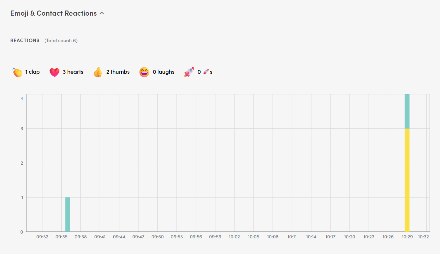This screenshot has width=440, height=254.
Task: Click the 'Total count: 6' label
Action: pos(61,40)
